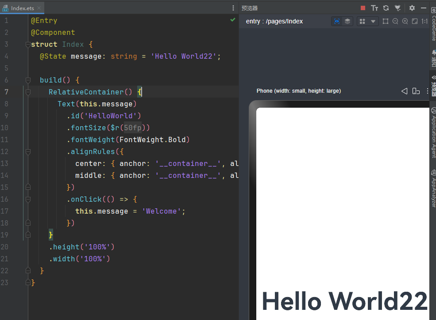Click the green inspection checkmark
The width and height of the screenshot is (436, 320).
pos(233,20)
